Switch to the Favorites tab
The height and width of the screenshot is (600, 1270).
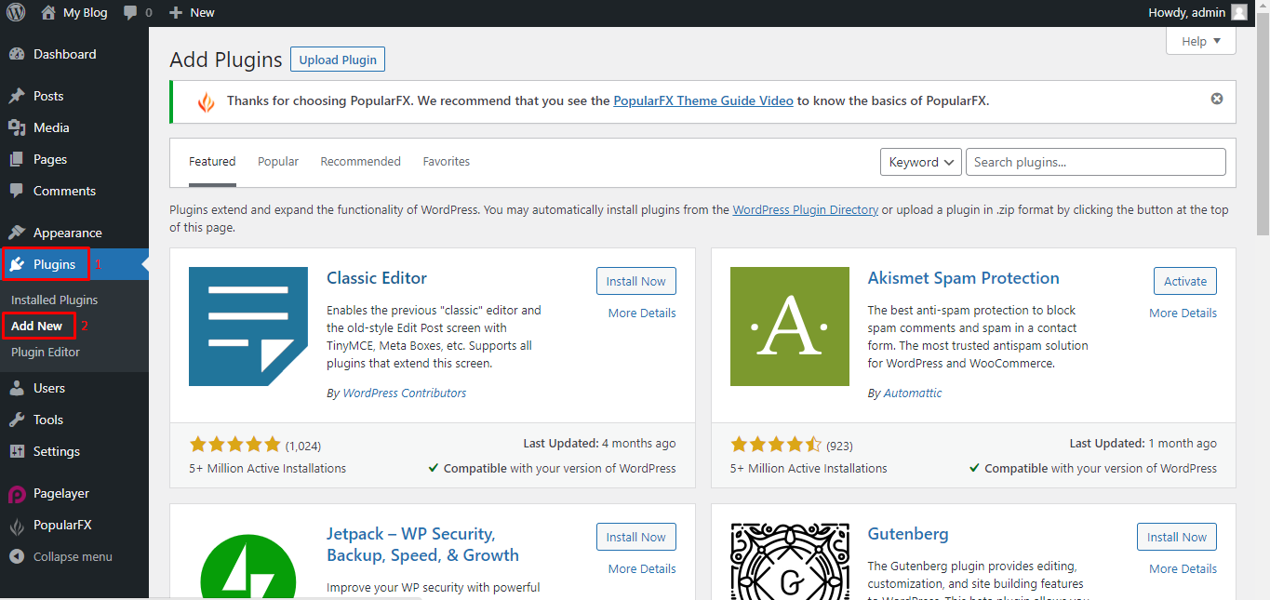coord(447,162)
